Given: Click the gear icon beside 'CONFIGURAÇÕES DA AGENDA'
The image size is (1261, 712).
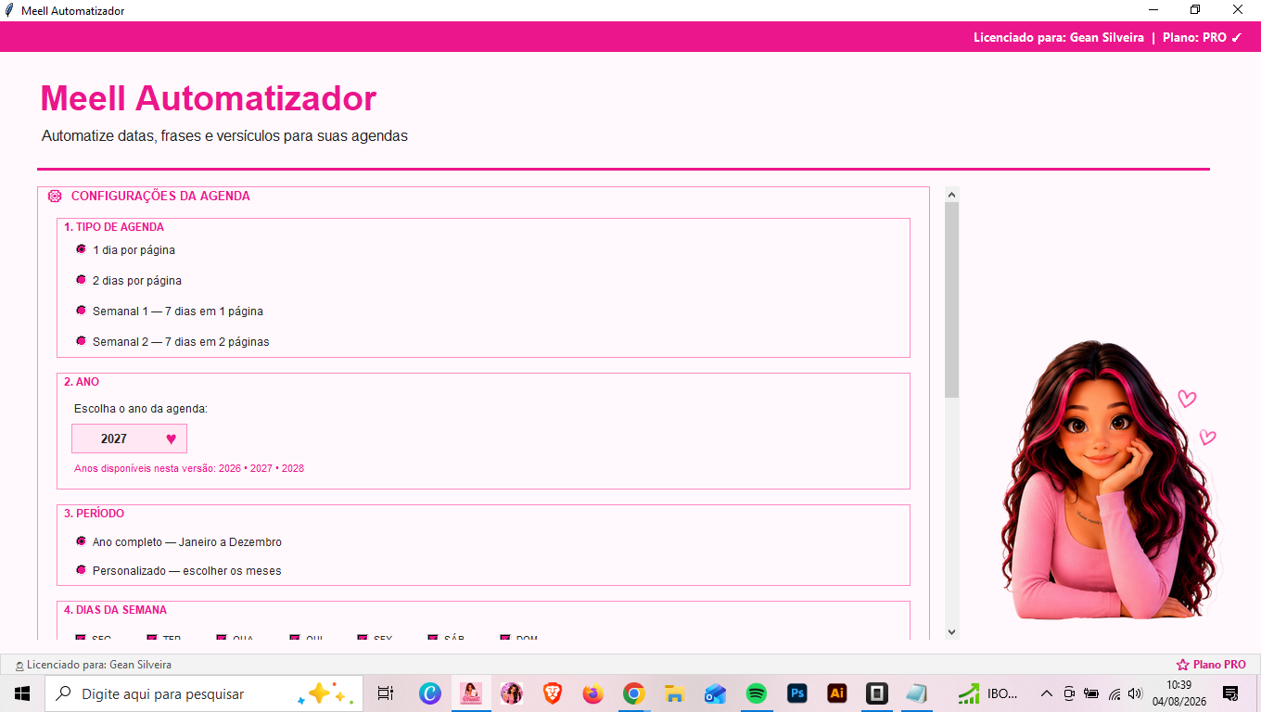Looking at the screenshot, I should click(55, 196).
